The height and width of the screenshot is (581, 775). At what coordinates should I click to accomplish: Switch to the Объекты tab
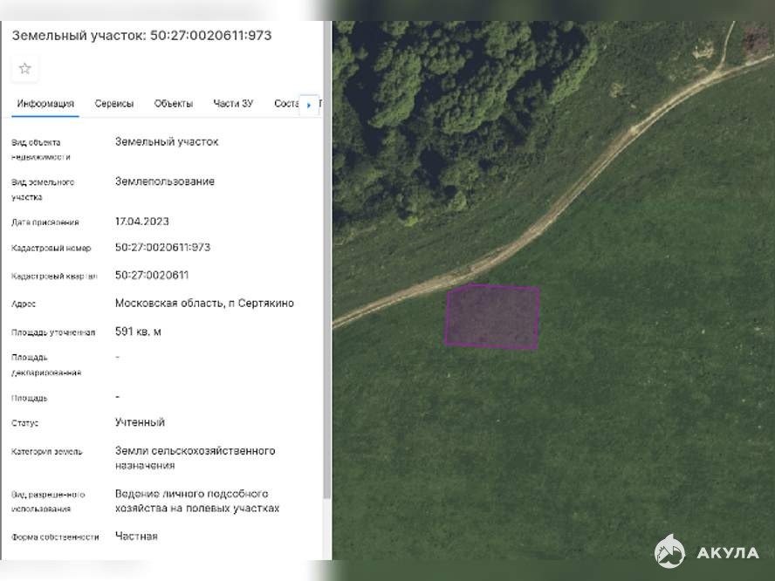coord(174,104)
